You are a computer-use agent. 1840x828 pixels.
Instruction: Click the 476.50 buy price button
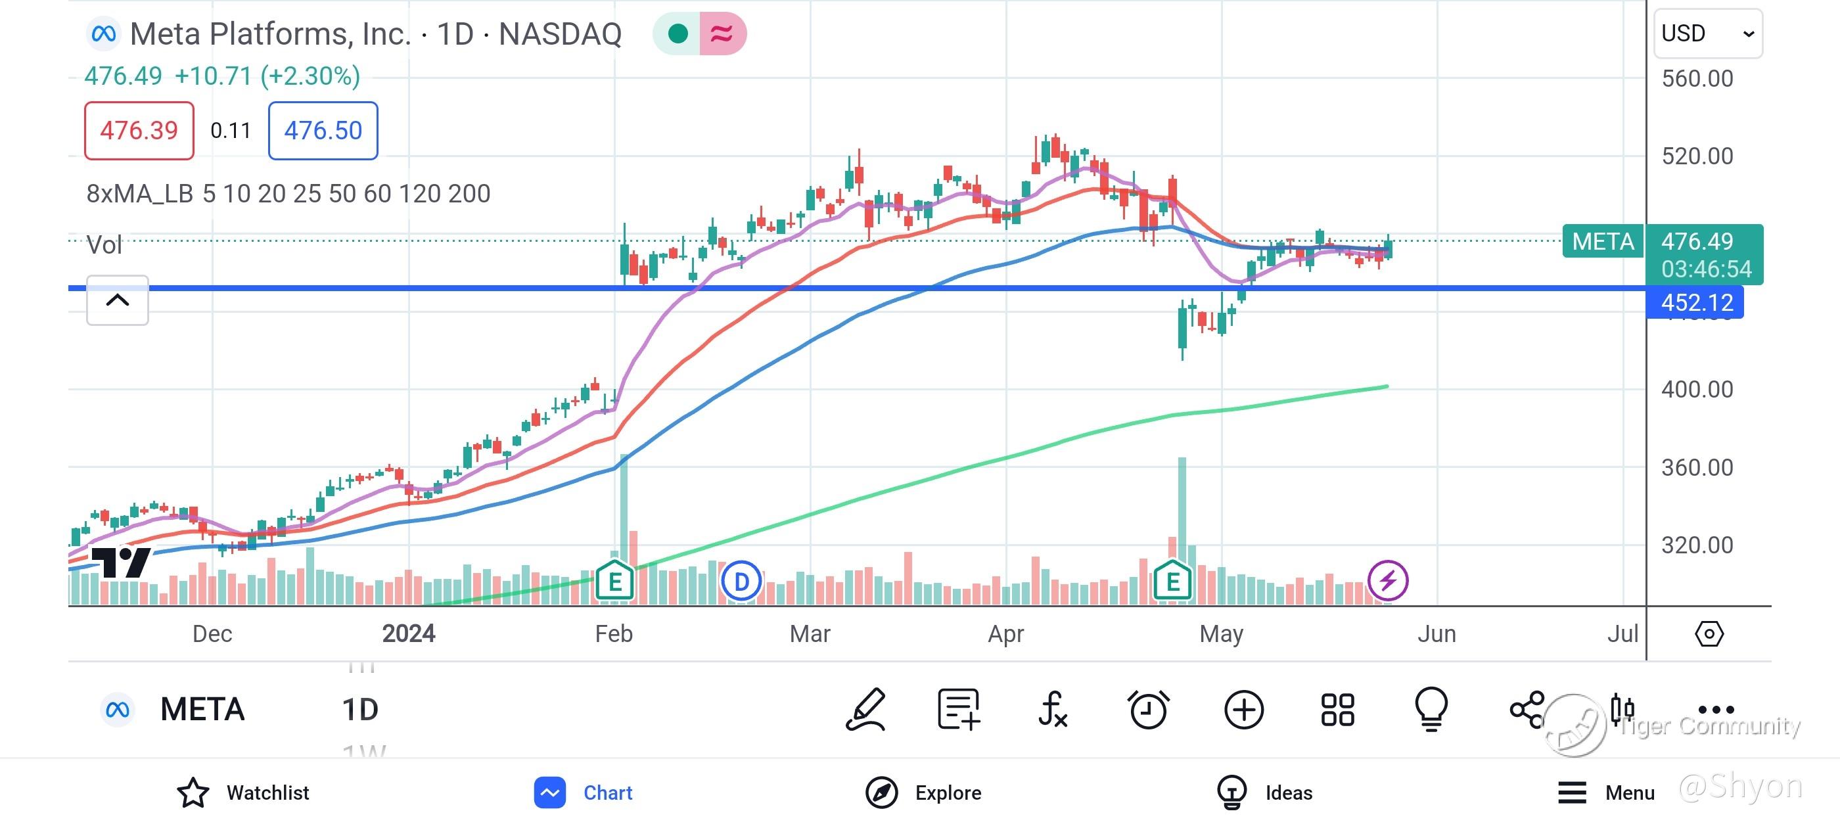[323, 131]
